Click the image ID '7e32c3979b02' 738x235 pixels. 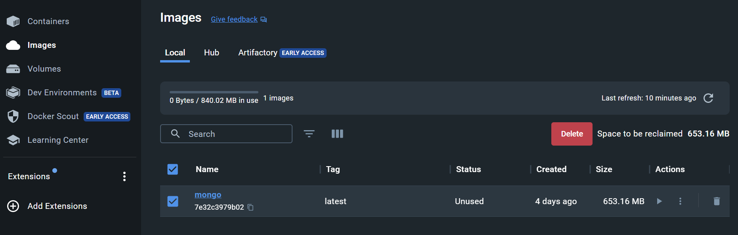219,207
